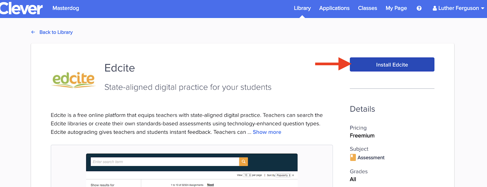Click 'Show results for' text in preview
The image size is (487, 187).
pyautogui.click(x=103, y=185)
